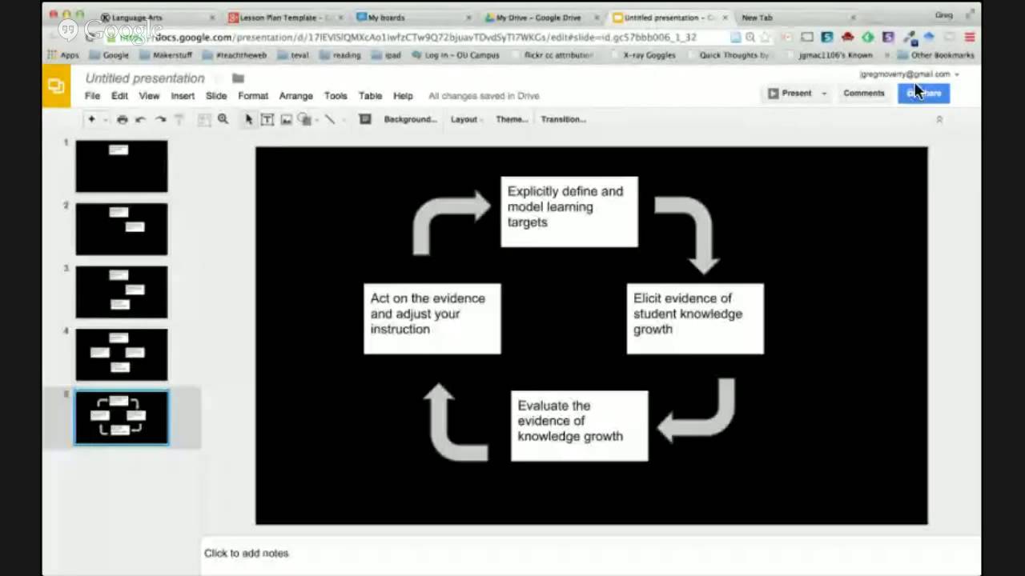Image resolution: width=1025 pixels, height=576 pixels.
Task: Click the Background... button
Action: 410,119
